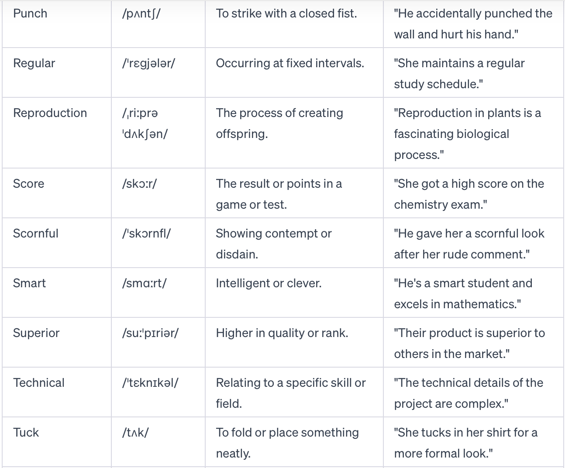
Task: Click the "Regular" vocabulary word
Action: click(x=34, y=63)
